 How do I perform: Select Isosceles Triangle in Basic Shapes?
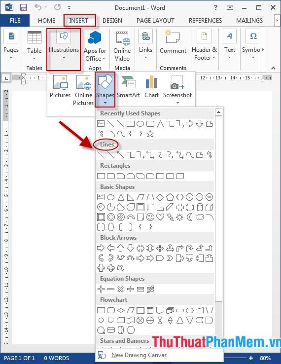(121, 197)
